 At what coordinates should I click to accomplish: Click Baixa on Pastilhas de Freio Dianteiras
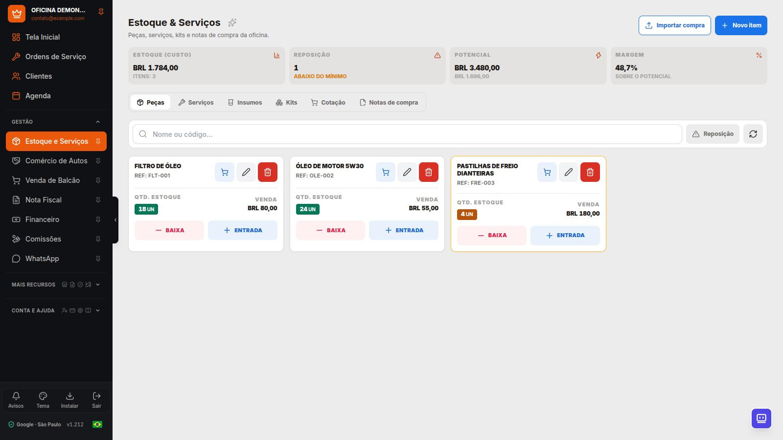pyautogui.click(x=492, y=235)
